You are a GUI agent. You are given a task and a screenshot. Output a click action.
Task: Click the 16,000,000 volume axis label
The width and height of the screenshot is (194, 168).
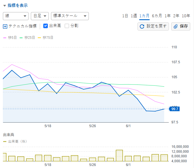click(x=180, y=147)
